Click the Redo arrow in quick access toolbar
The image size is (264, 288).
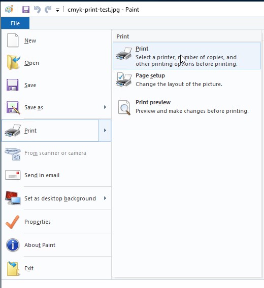tap(48, 10)
